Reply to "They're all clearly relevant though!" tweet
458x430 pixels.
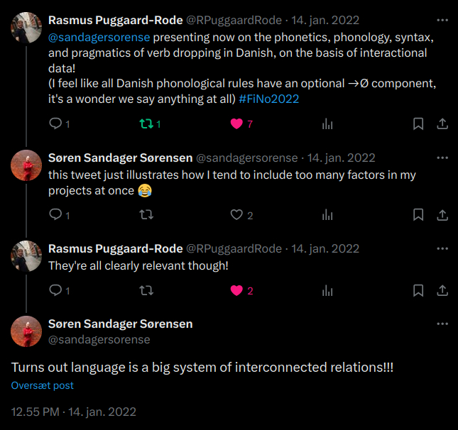pyautogui.click(x=55, y=290)
